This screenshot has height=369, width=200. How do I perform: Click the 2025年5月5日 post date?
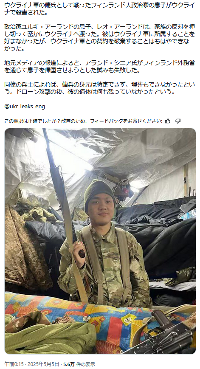[x=43, y=364]
